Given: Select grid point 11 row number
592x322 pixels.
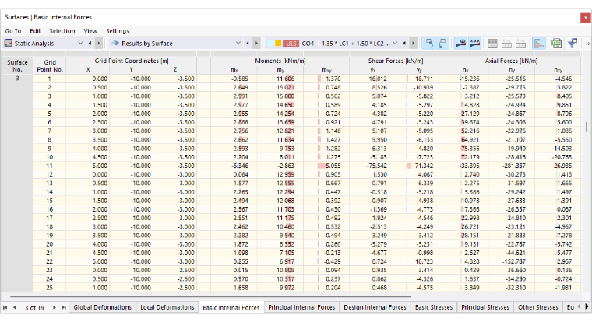Looking at the screenshot, I should (x=49, y=166).
